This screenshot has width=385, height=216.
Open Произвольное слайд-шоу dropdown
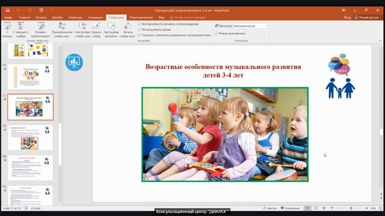[62, 30]
